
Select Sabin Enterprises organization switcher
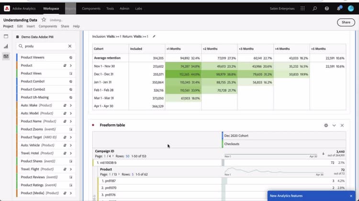[x=282, y=9]
